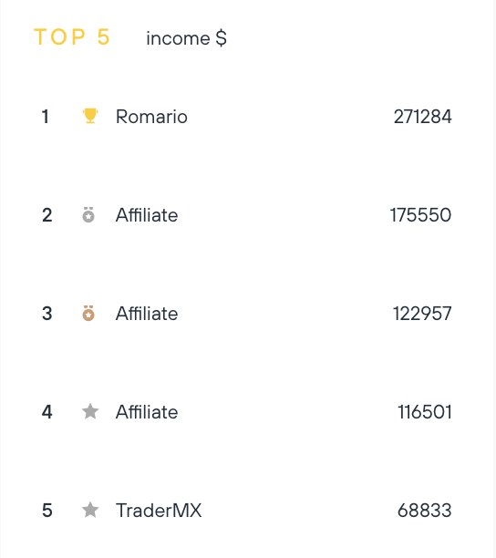Click the rank number 1
The height and width of the screenshot is (558, 496).
point(46,117)
